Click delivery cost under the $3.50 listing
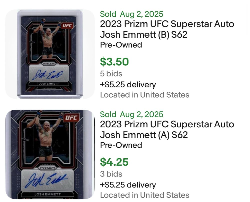 [128, 85]
